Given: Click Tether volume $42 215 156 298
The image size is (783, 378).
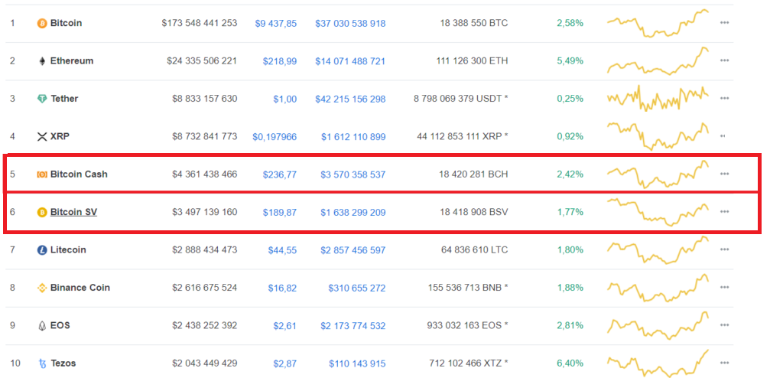Looking at the screenshot, I should click(x=350, y=99).
